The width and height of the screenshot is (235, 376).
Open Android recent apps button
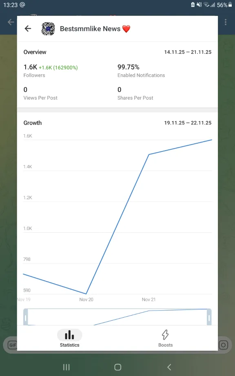[x=67, y=367]
